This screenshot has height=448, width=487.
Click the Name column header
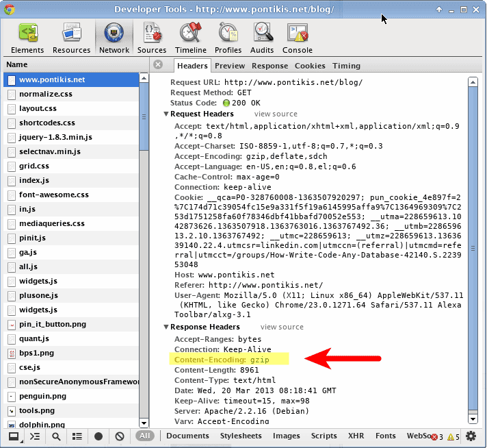(x=76, y=64)
